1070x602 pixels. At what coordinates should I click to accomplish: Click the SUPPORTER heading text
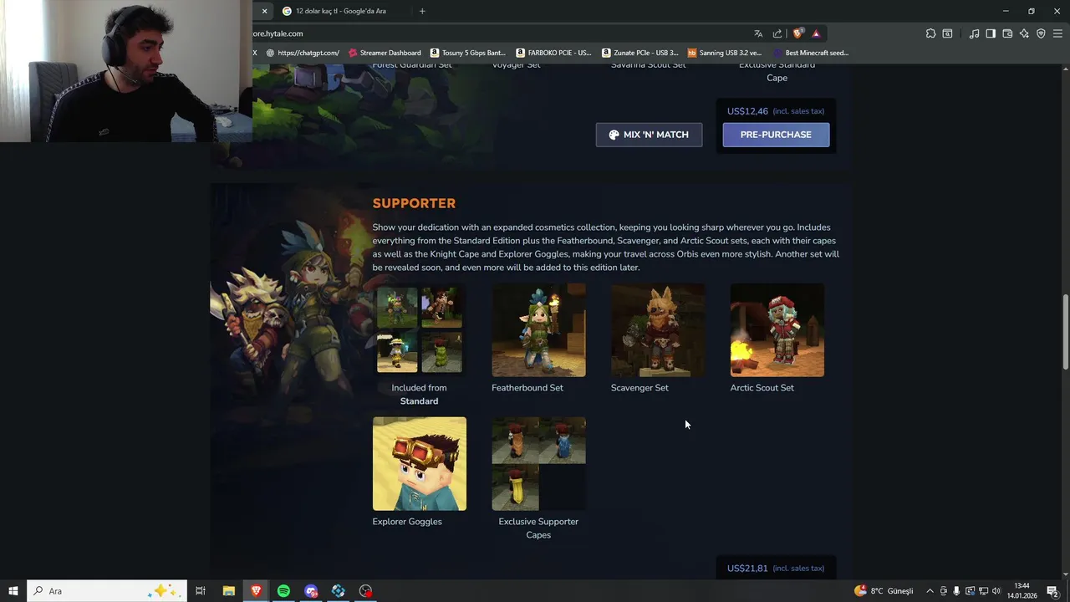pyautogui.click(x=414, y=203)
